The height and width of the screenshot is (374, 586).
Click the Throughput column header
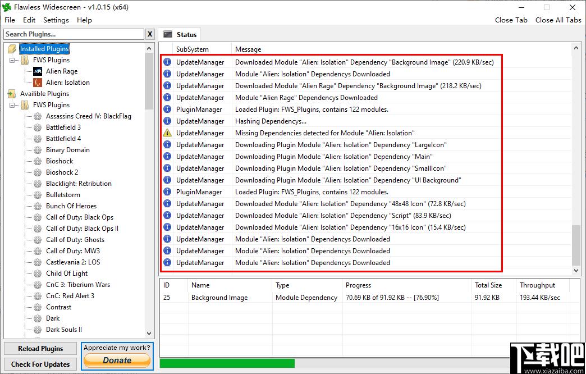click(x=542, y=285)
